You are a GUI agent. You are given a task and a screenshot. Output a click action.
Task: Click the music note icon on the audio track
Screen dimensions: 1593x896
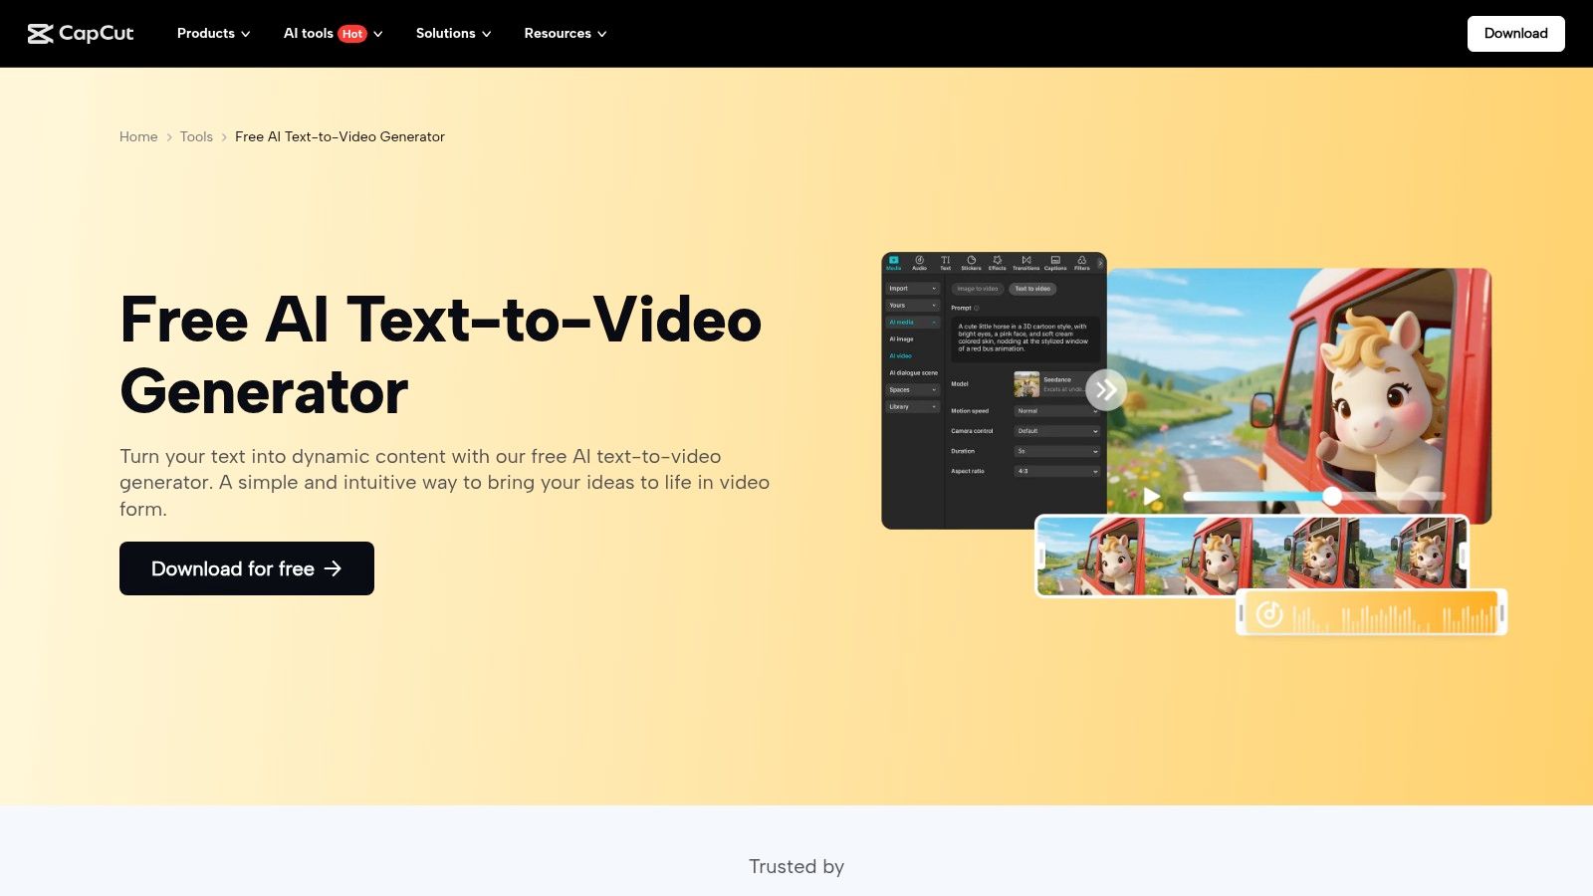click(x=1269, y=614)
